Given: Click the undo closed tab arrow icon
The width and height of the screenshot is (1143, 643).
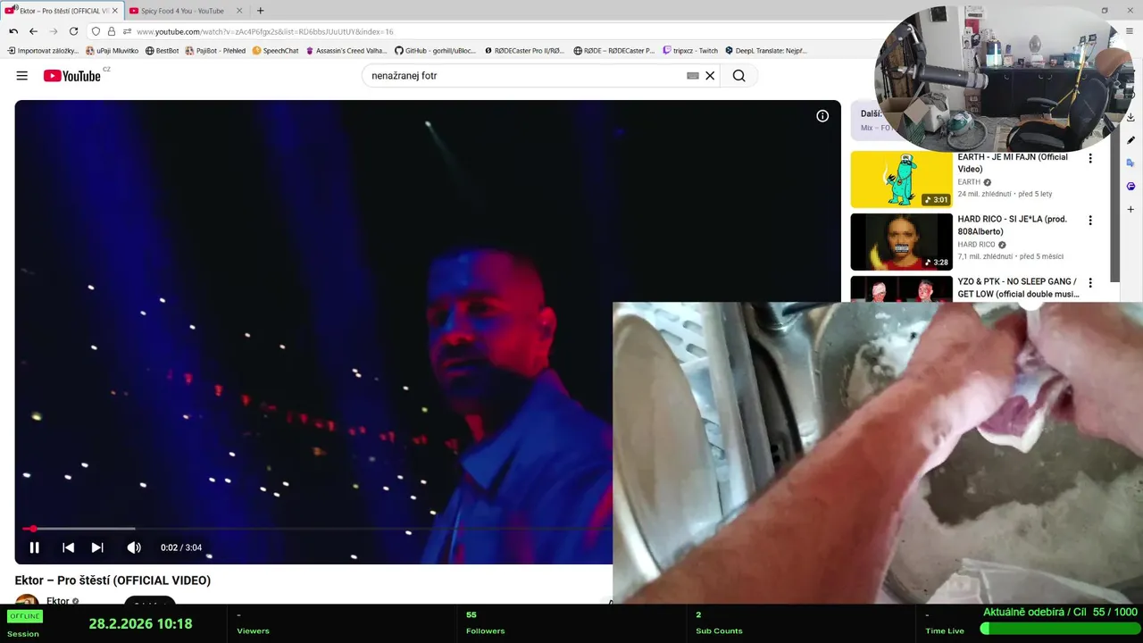Looking at the screenshot, I should [13, 31].
